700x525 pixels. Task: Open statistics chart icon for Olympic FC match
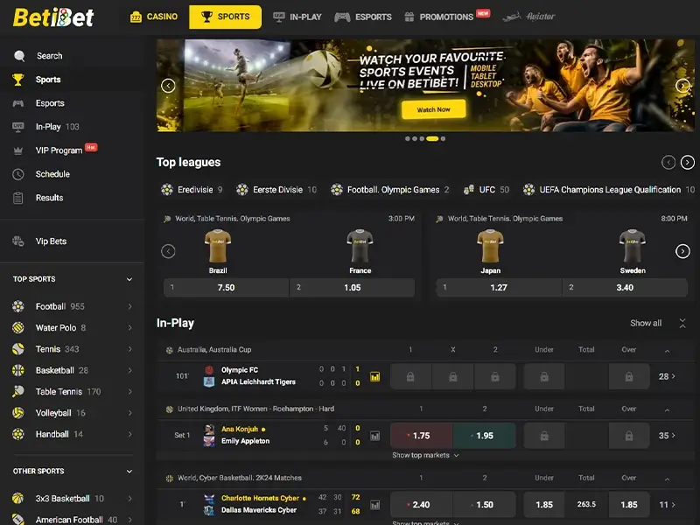pyautogui.click(x=375, y=377)
